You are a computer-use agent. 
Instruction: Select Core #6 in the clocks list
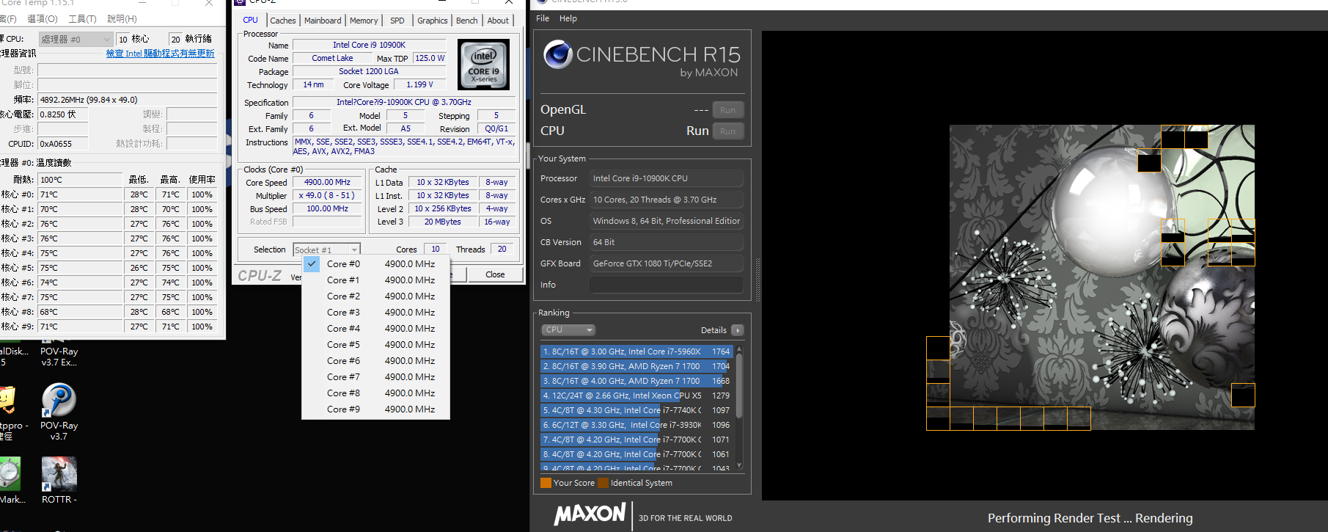pyautogui.click(x=375, y=361)
